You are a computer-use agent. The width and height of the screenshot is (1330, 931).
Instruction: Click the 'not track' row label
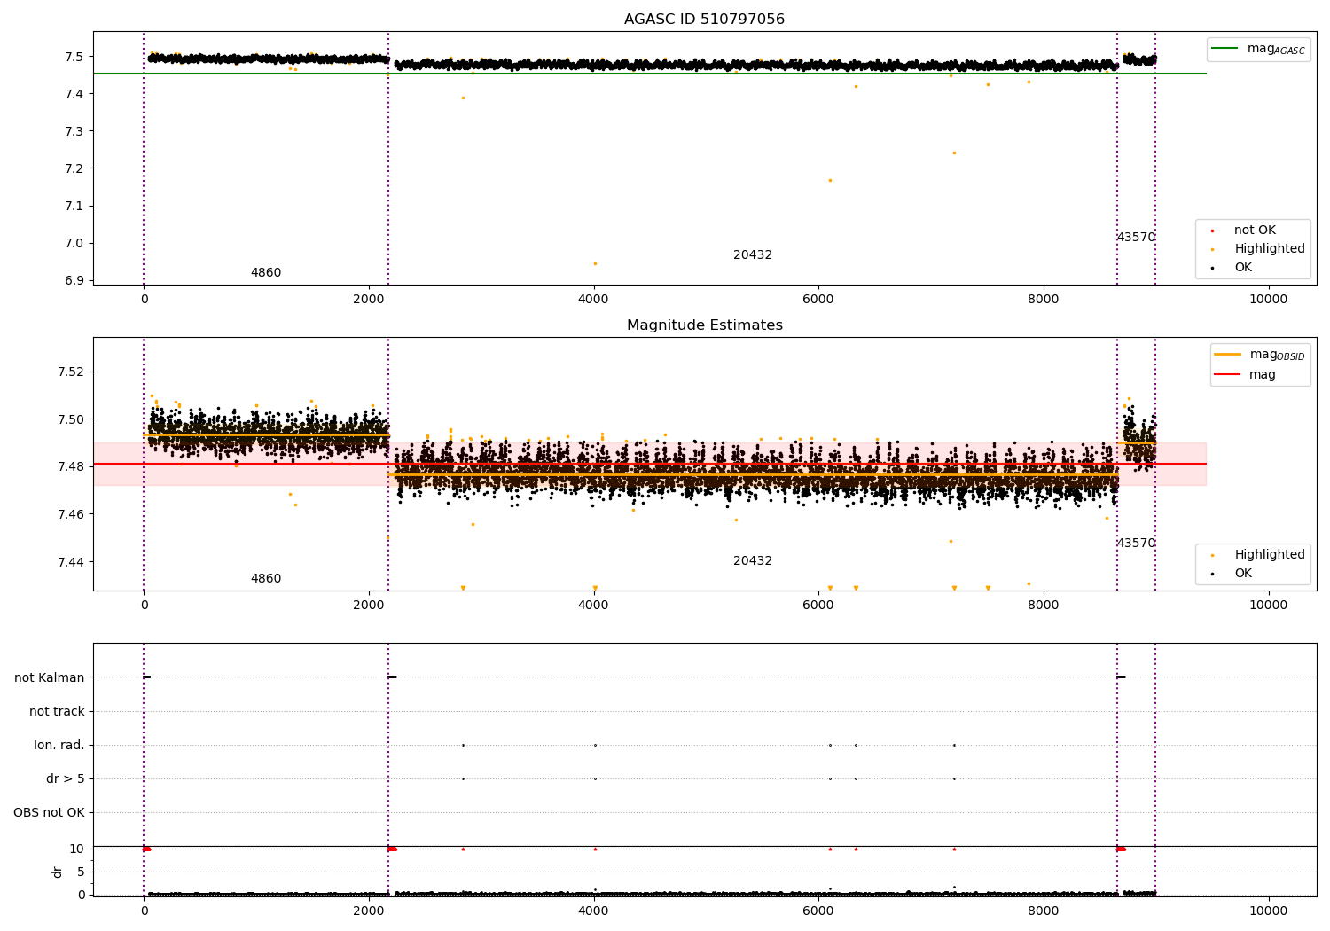click(x=57, y=712)
